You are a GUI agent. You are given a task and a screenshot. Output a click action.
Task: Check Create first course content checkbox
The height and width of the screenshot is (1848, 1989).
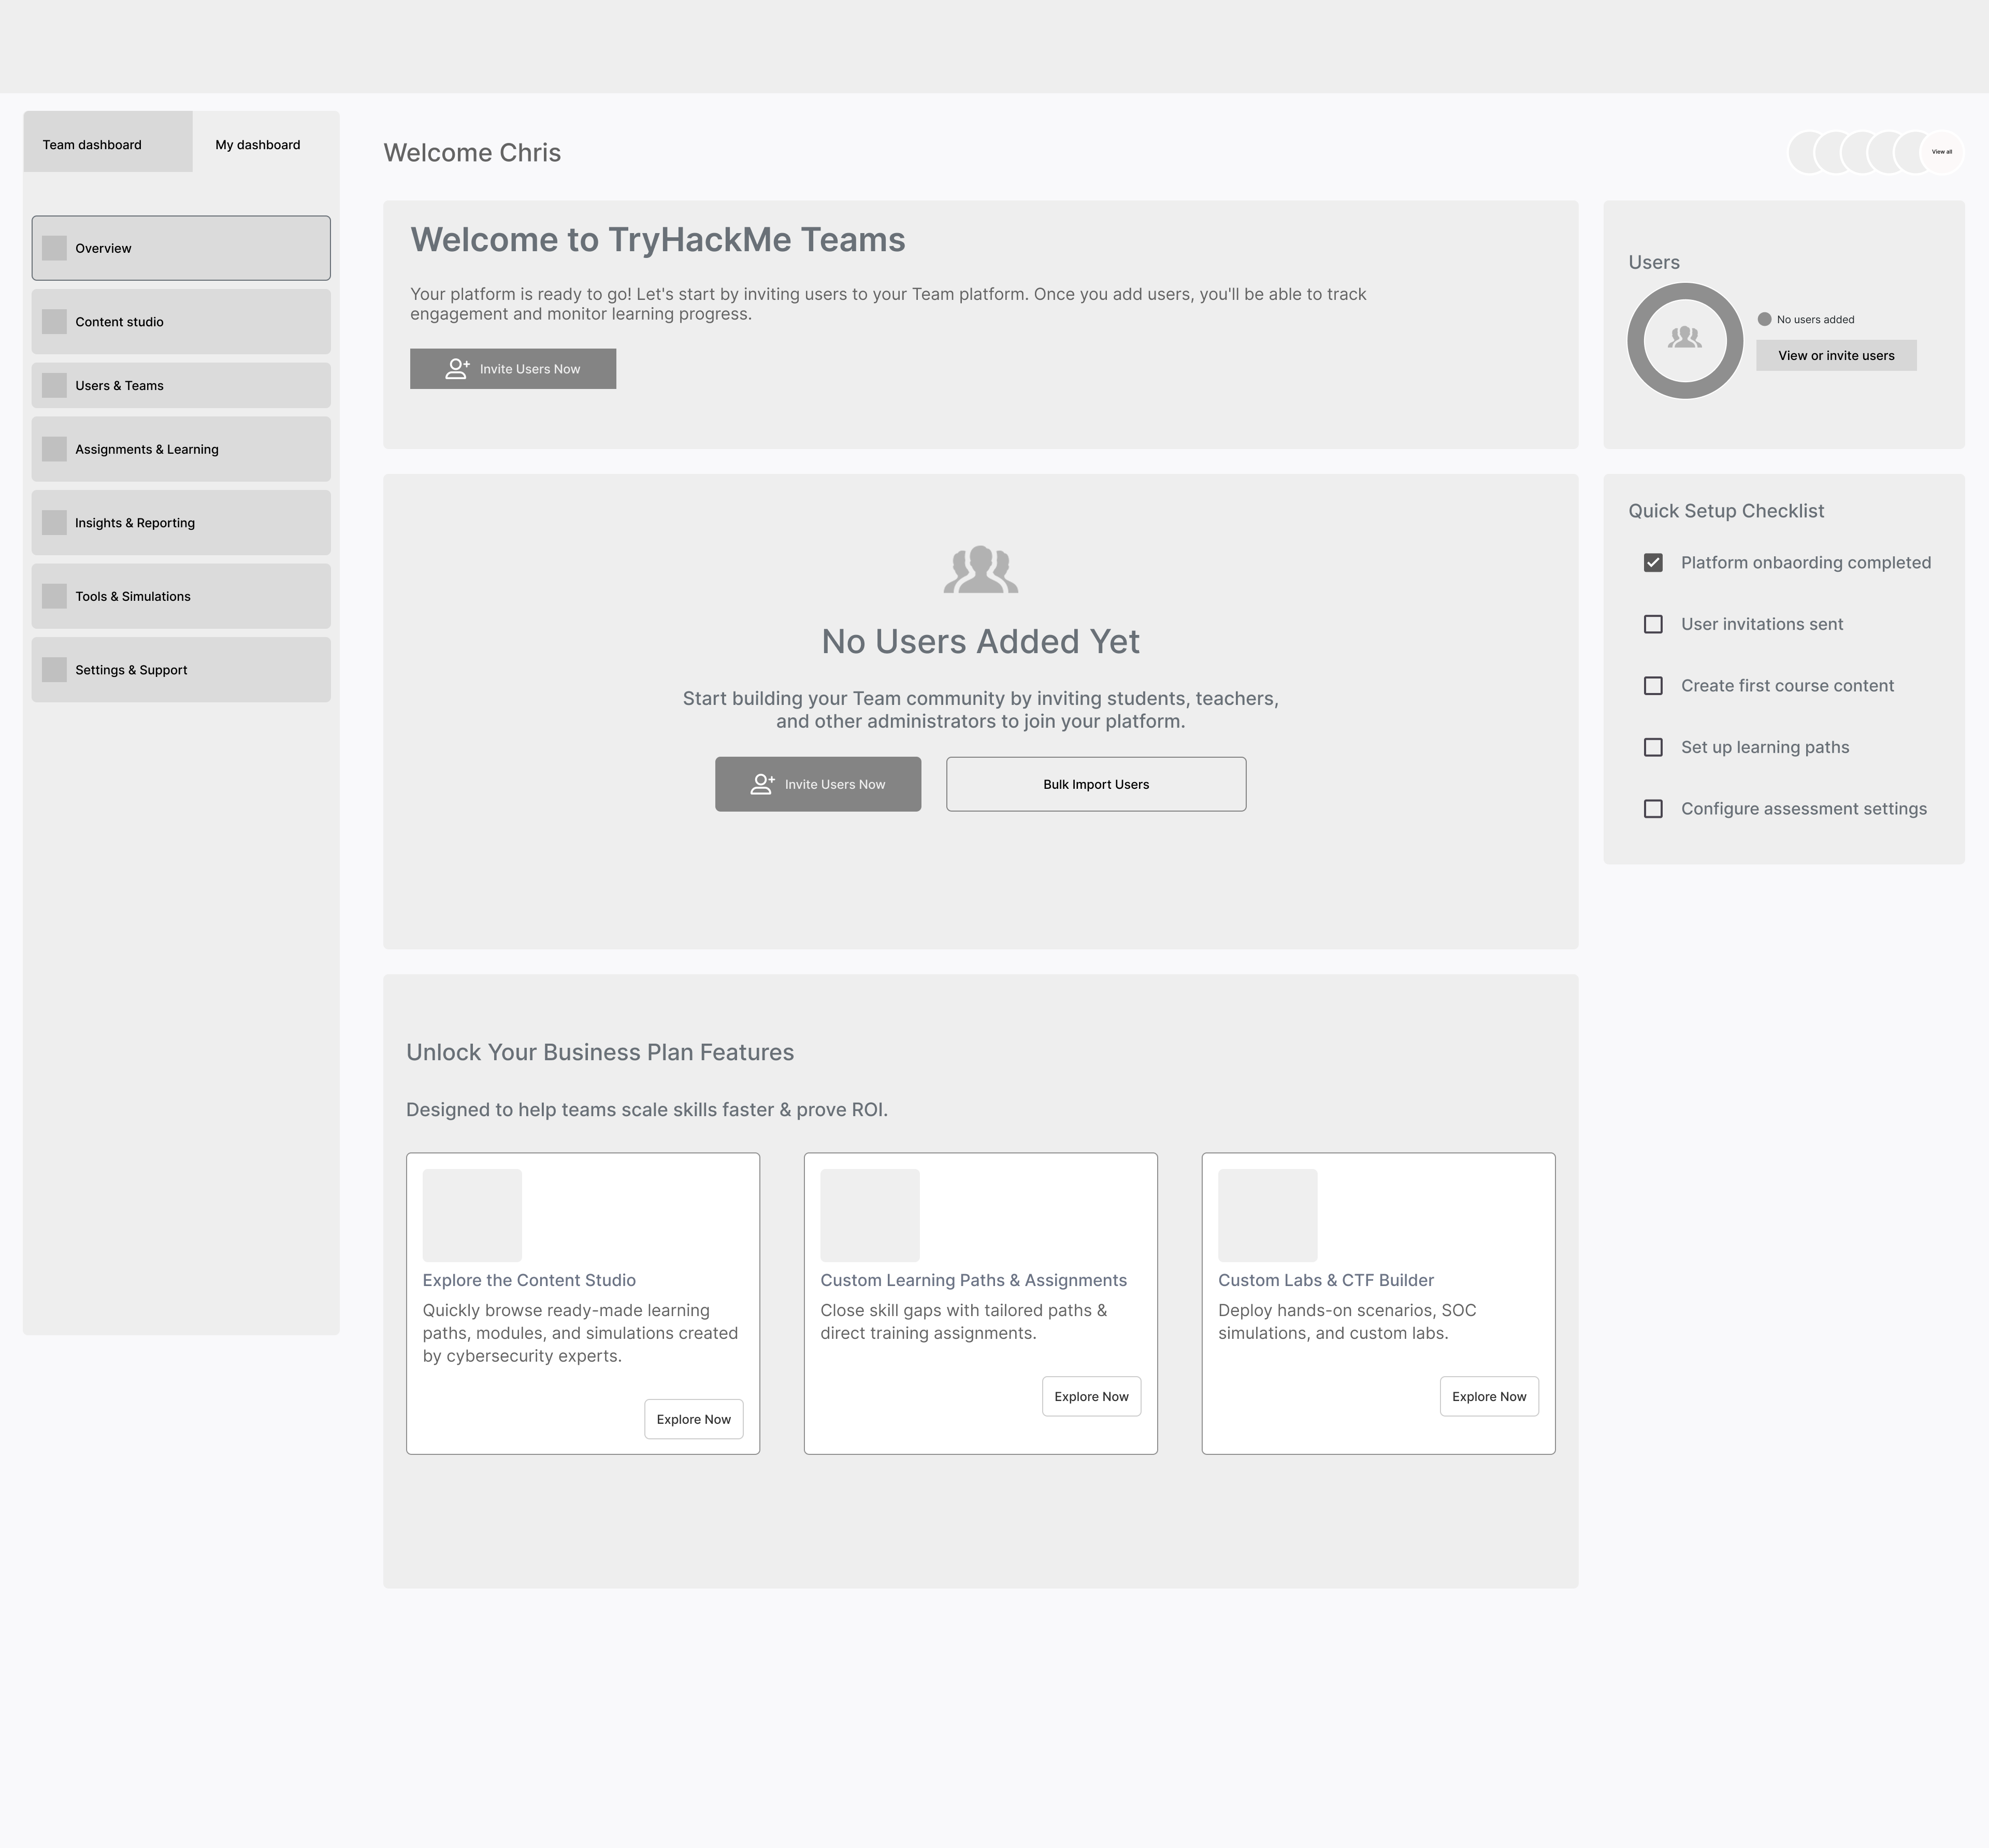(1653, 686)
